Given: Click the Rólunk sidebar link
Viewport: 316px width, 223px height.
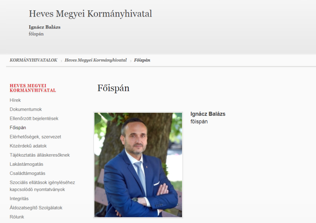Looking at the screenshot, I should point(17,217).
